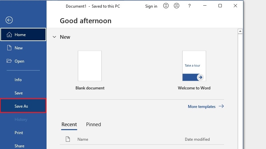Click the scrollbar up arrow

pos(240,31)
